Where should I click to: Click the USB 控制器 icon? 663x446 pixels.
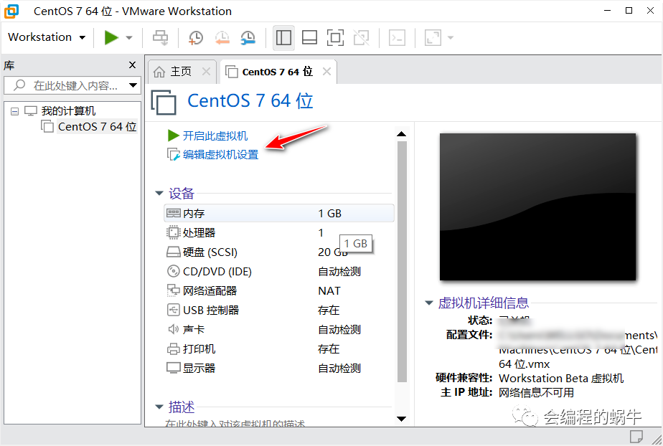pyautogui.click(x=173, y=310)
